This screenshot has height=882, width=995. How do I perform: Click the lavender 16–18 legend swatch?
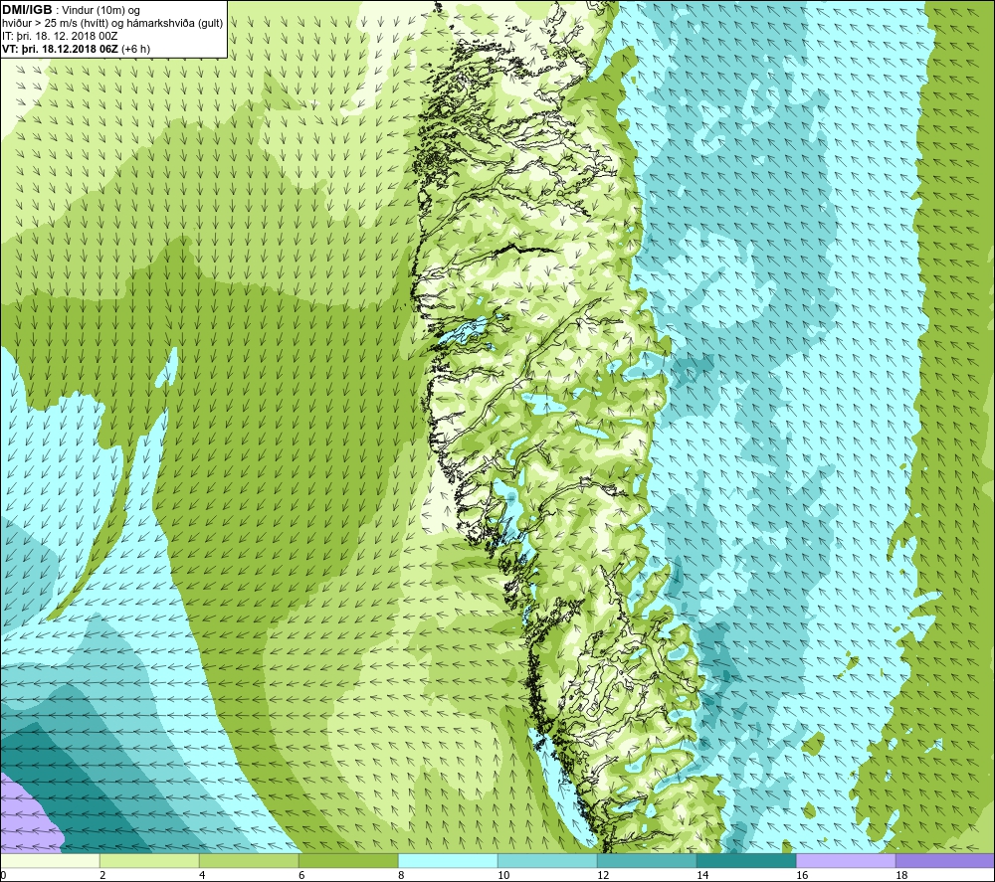point(846,860)
